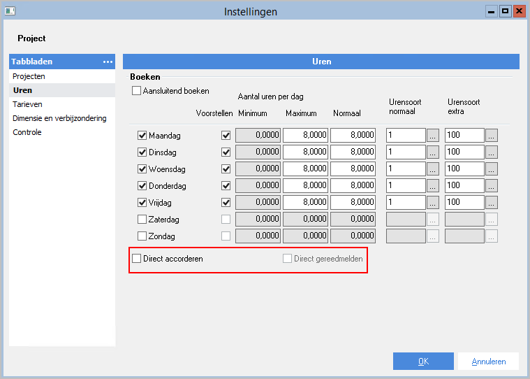Screen dimensions: 530x379
Task: Edit Urensoort extra value for Vrijdag
Action: [464, 203]
